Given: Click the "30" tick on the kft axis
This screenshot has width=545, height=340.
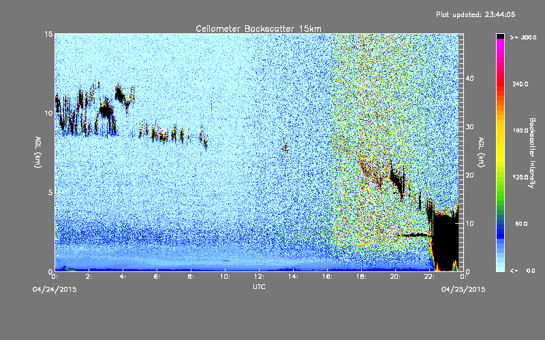Looking at the screenshot, I should 469,126.
